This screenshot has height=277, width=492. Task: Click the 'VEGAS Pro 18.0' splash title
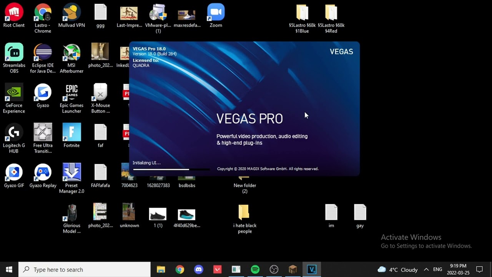pyautogui.click(x=149, y=49)
